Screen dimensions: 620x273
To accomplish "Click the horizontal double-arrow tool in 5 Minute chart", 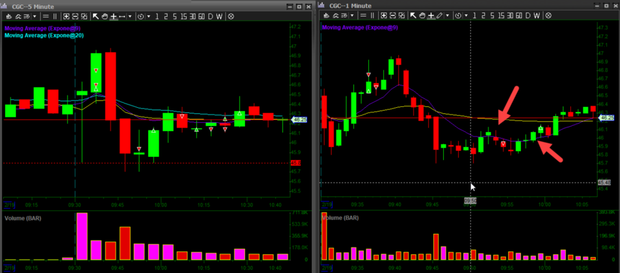I will 122,16.
